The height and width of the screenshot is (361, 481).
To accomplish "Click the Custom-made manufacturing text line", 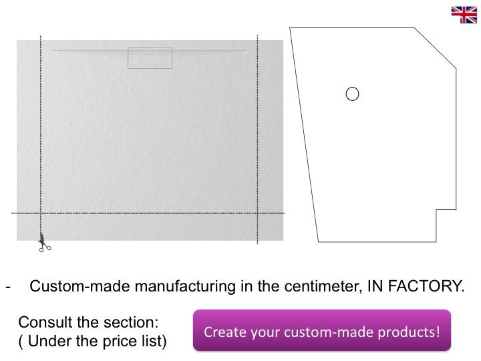I will pos(247,286).
